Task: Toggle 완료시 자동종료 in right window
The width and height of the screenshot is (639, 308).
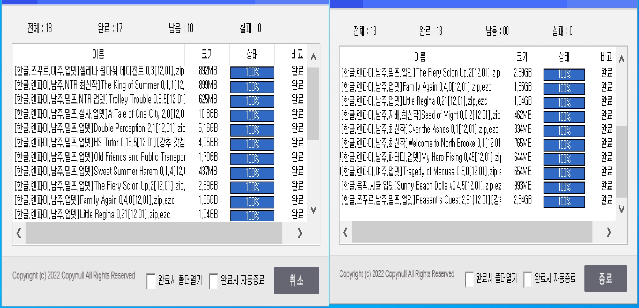Action: tap(528, 279)
